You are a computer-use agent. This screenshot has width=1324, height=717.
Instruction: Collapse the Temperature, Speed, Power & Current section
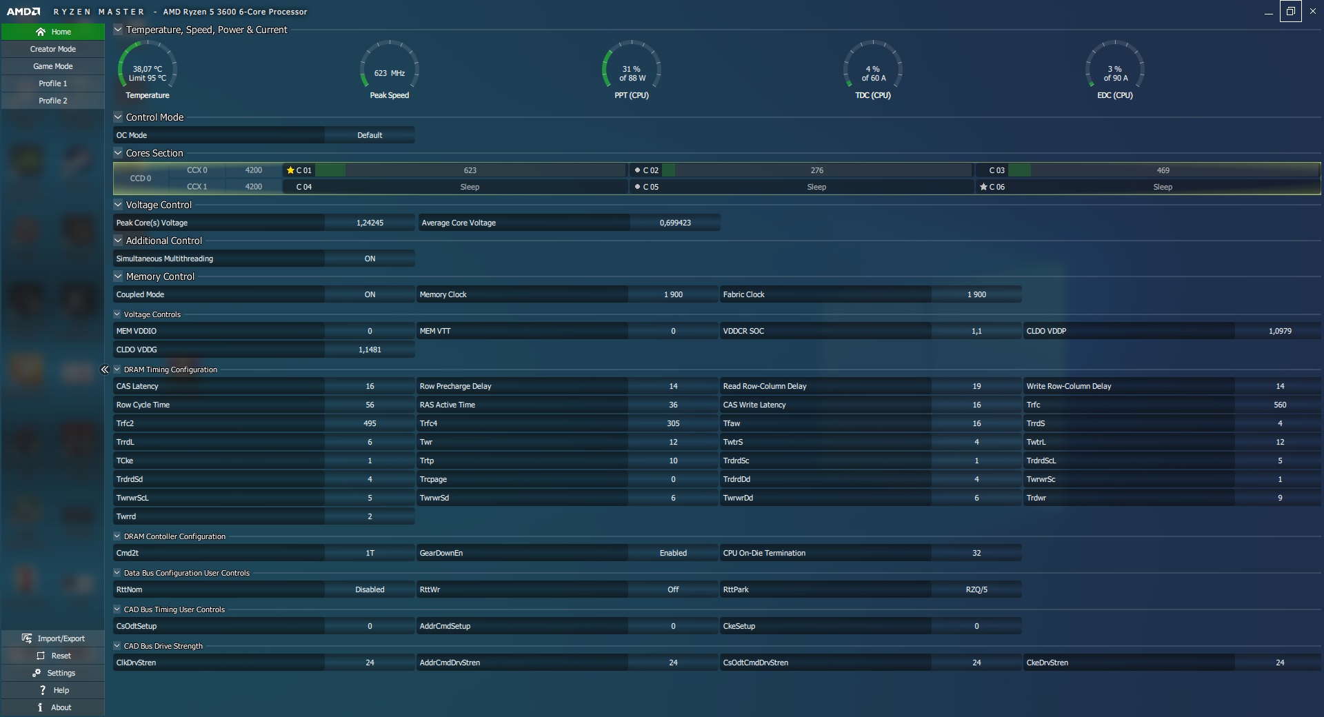coord(118,30)
